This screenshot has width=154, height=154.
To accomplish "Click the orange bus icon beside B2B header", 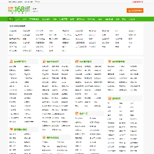I will 110,98.
